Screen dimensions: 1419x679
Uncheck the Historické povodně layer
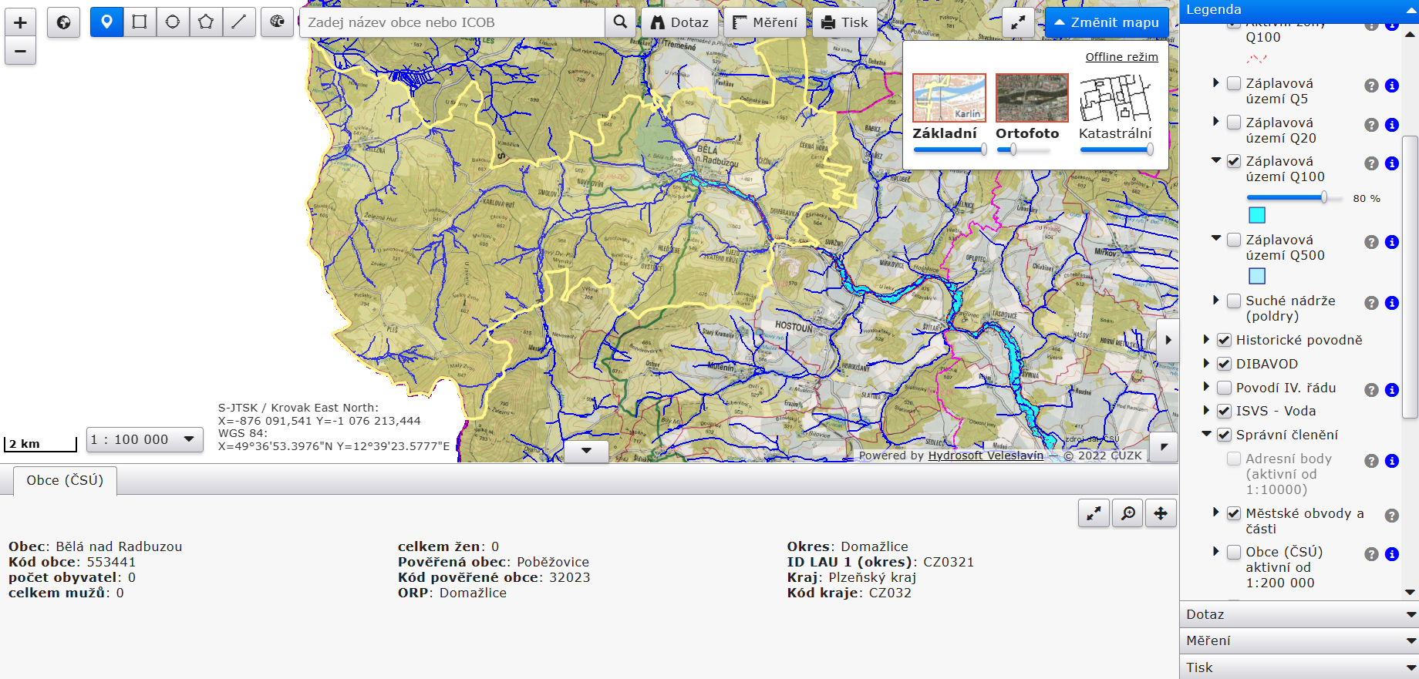coord(1224,340)
